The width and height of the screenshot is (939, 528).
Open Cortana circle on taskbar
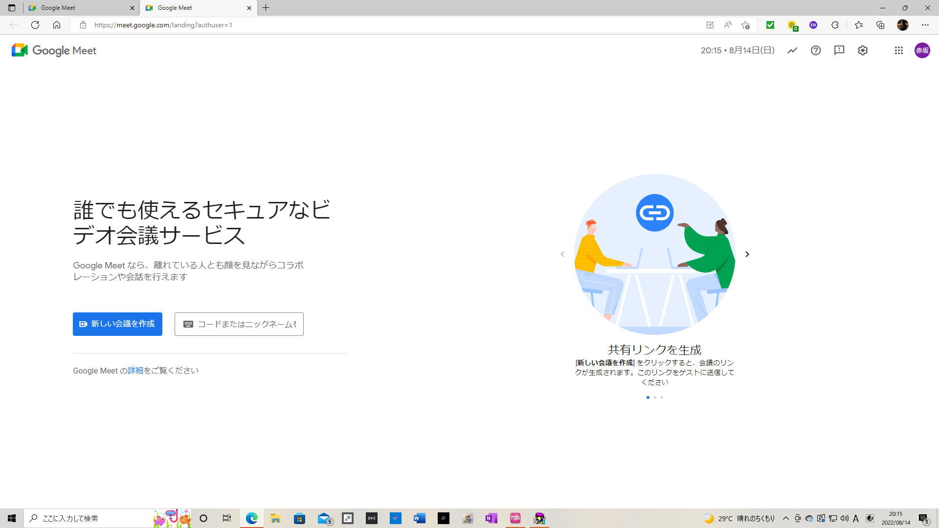pyautogui.click(x=203, y=518)
